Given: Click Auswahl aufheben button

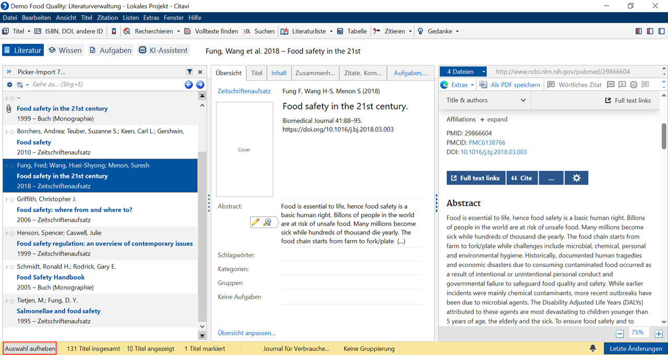Looking at the screenshot, I should click(x=30, y=349).
